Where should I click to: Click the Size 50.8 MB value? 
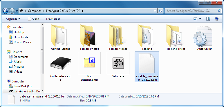point(91,101)
